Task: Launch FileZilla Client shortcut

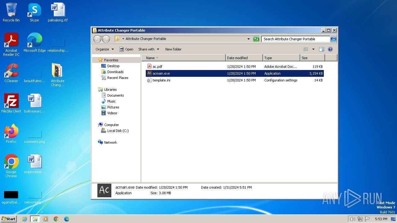Action: (11, 103)
